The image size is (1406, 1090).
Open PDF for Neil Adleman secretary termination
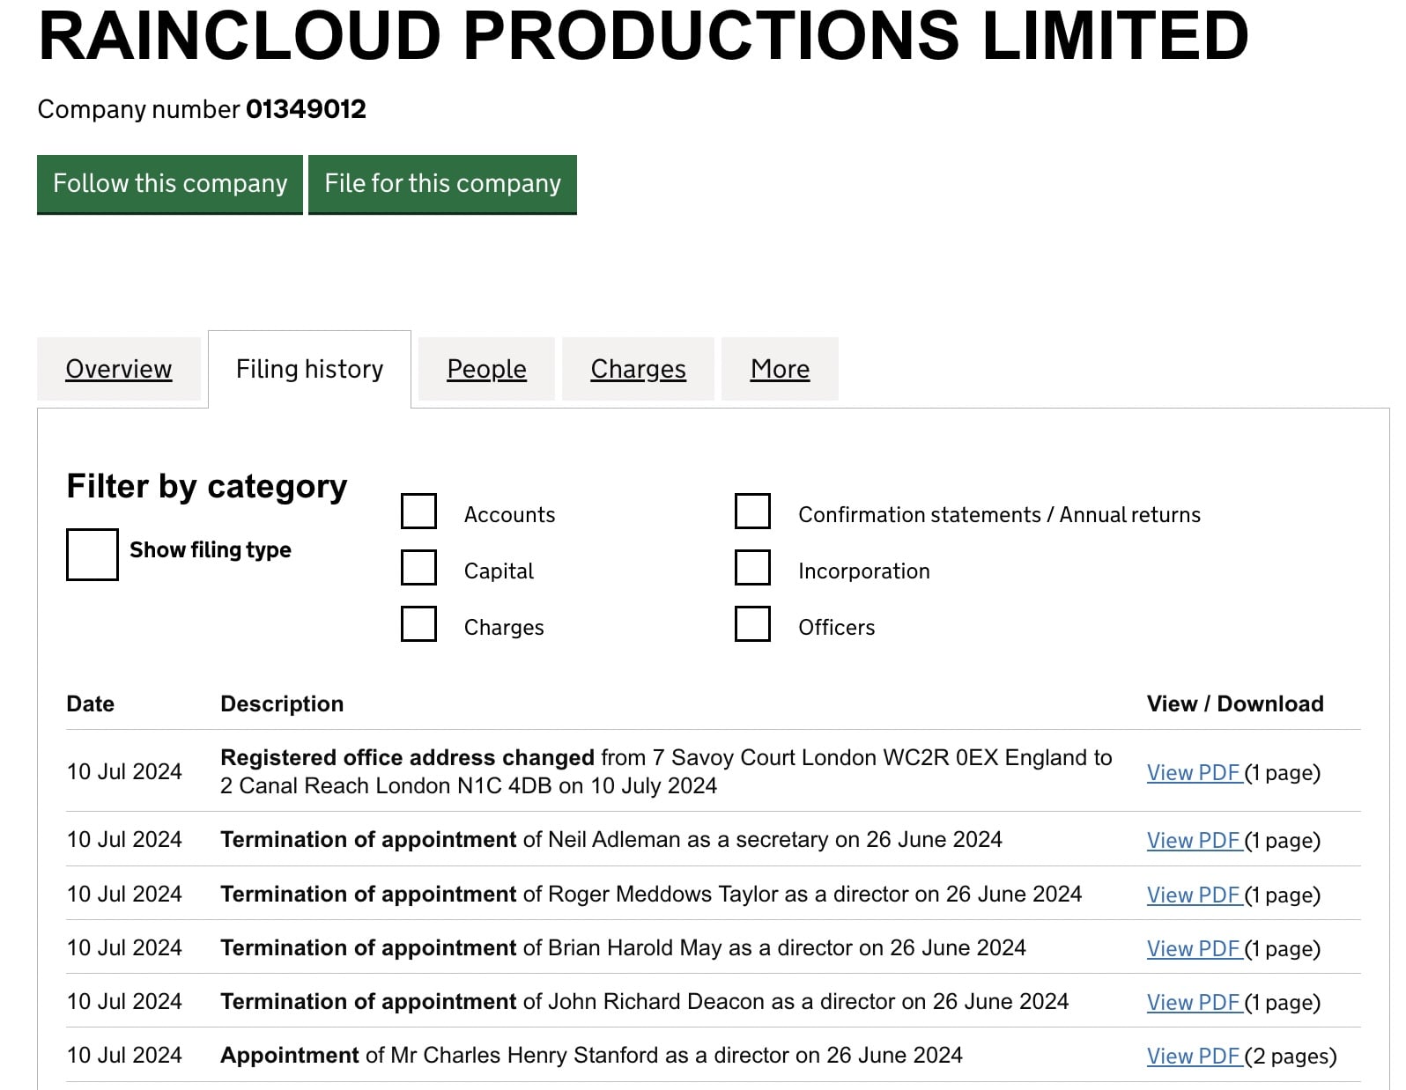tap(1194, 841)
